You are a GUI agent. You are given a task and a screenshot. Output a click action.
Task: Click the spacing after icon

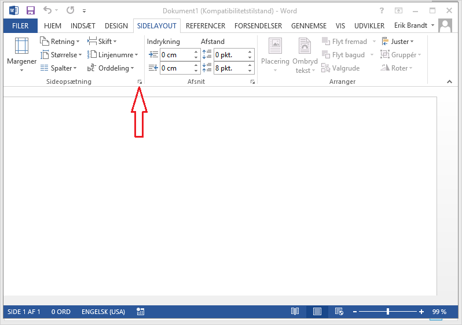click(x=207, y=68)
